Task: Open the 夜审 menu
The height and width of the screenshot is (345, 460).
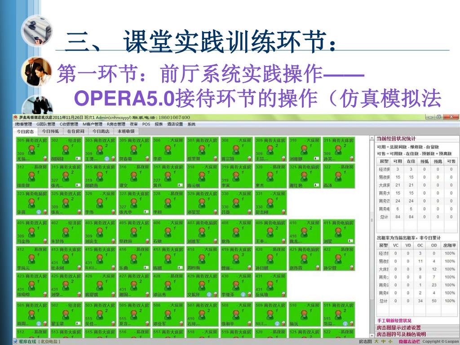Action: pyautogui.click(x=134, y=124)
